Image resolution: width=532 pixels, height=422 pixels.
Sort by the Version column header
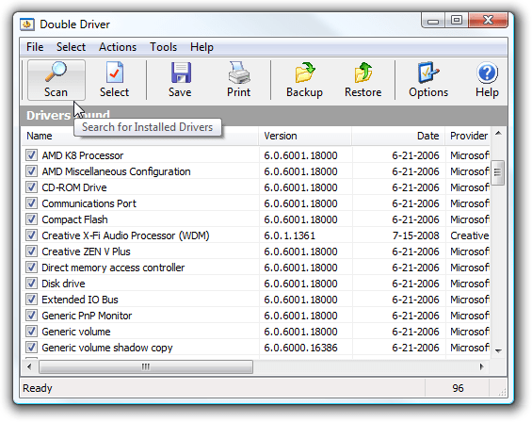(x=305, y=136)
